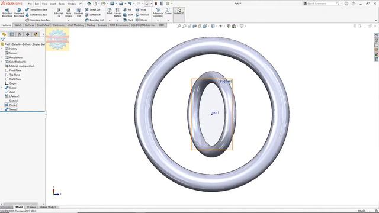
Task: Choose the Mirror tool
Action: tap(142, 20)
